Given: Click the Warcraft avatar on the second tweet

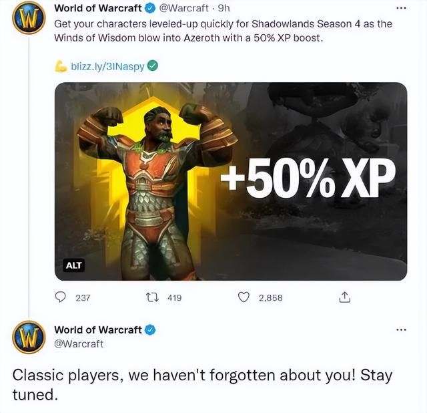Looking at the screenshot, I should 29,337.
